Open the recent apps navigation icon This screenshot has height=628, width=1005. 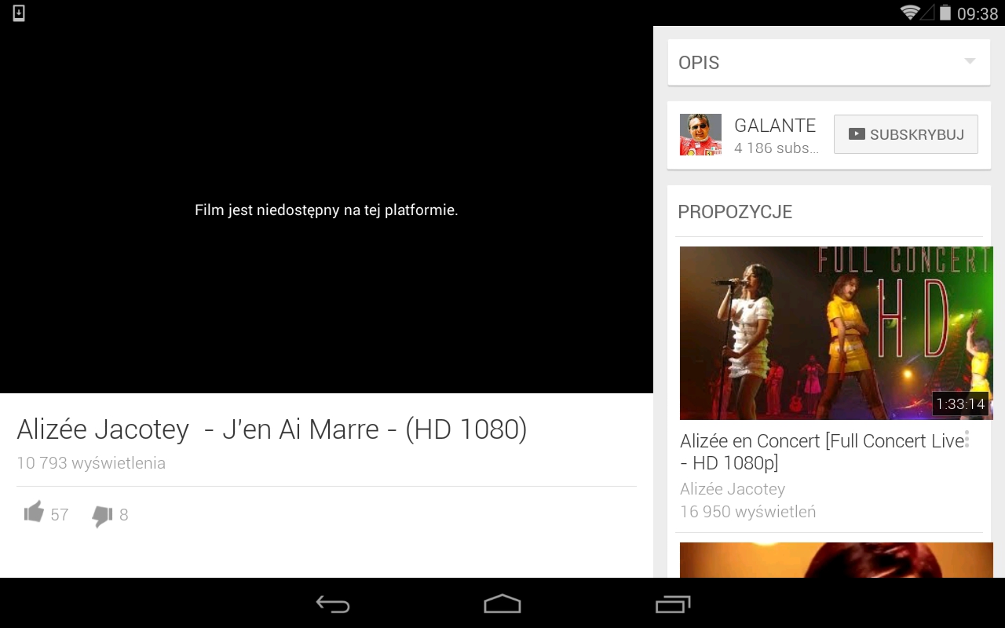coord(672,604)
